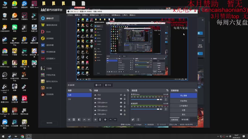Move scene up with the up arrow in 场景 panel
Screen dimensions: 248x139
pos(84,120)
